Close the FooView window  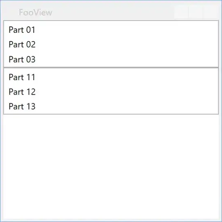(210, 12)
